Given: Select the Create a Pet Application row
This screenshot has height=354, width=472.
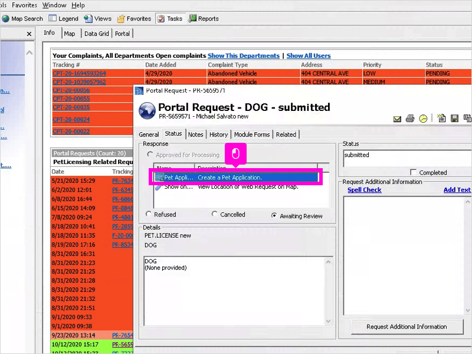Looking at the screenshot, I should [x=237, y=178].
